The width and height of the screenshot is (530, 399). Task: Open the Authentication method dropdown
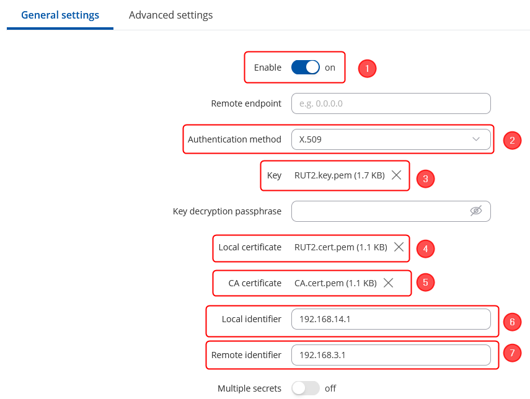(x=391, y=139)
